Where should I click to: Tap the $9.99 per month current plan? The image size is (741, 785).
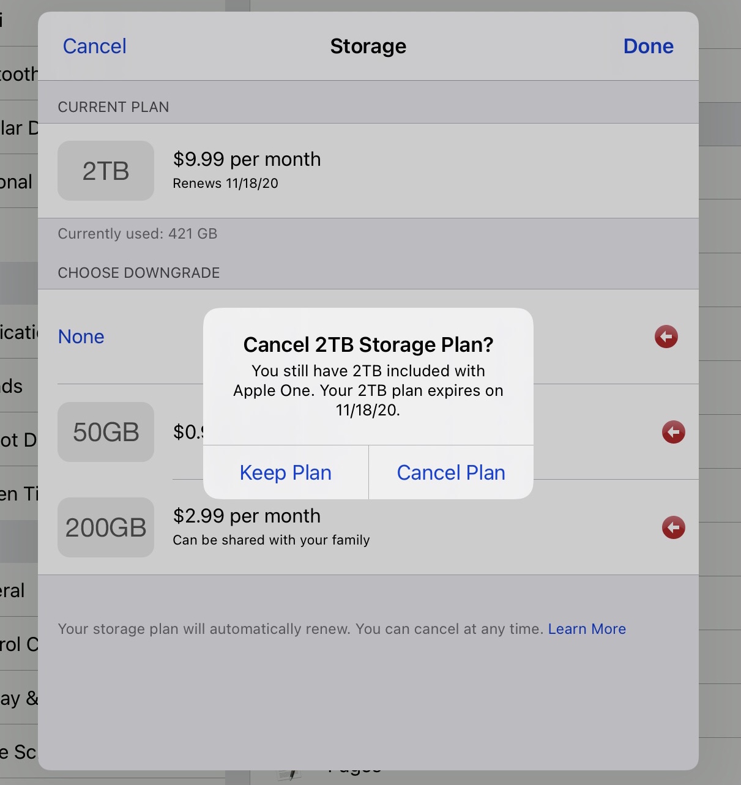[247, 160]
